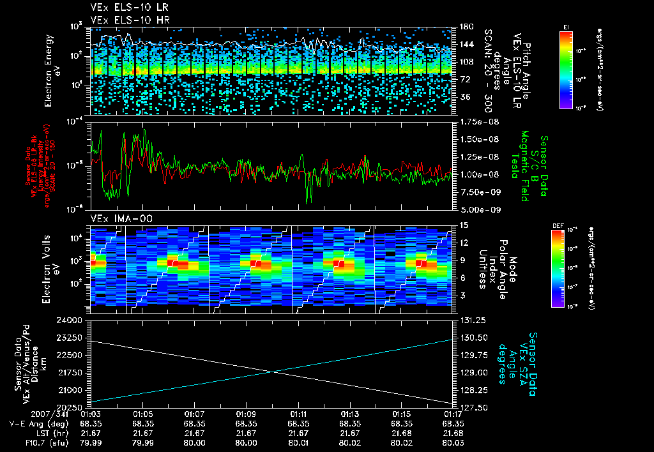Click the 'F10.7 (sfu)' row label

coord(46,443)
